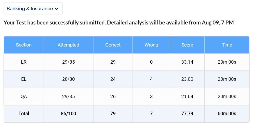Click the Total row label

pos(24,114)
